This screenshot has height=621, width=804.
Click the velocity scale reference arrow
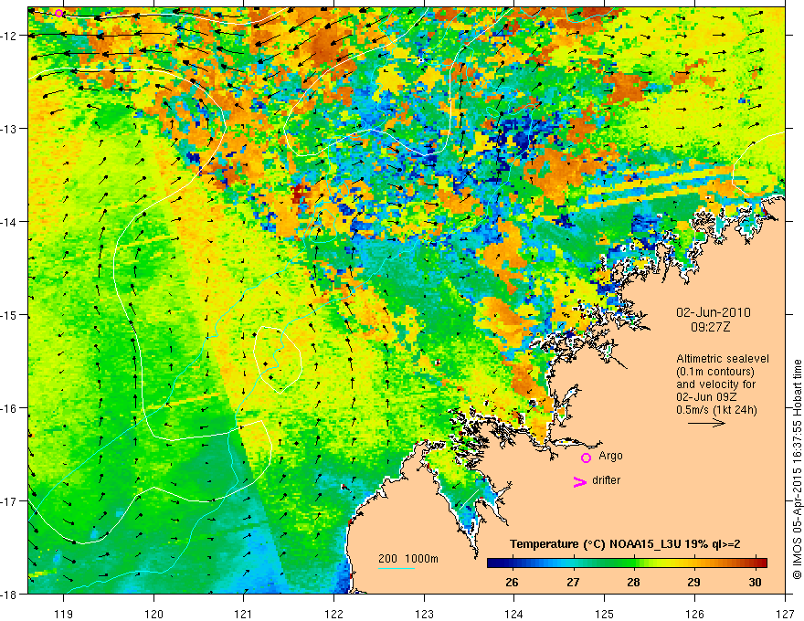tap(706, 423)
